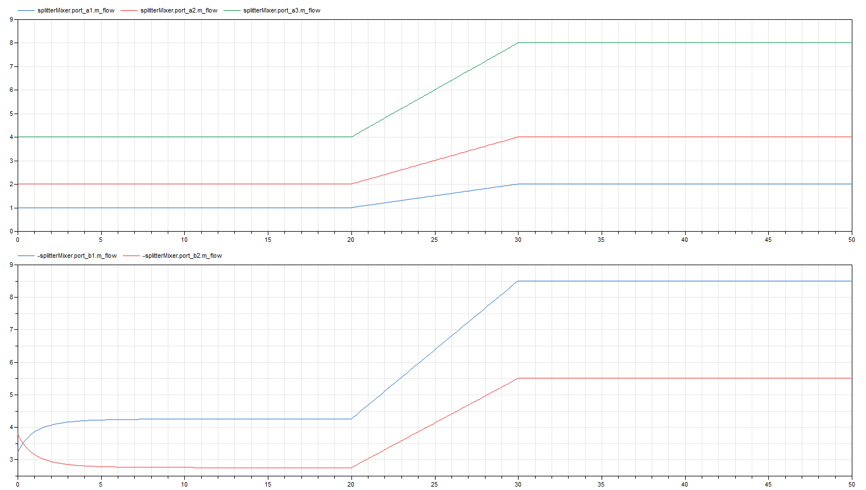The image size is (866, 490).
Task: Select the splitterMixer.port_a2.m_flow legend entry
Action: pyautogui.click(x=179, y=11)
